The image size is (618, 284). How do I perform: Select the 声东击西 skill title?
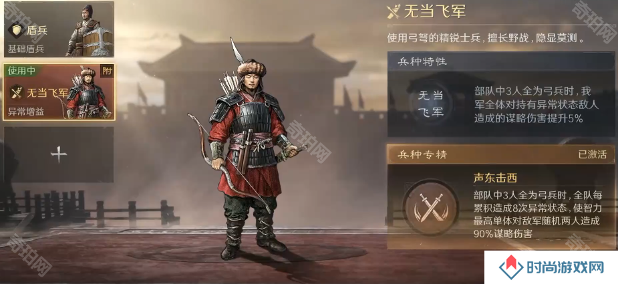point(495,178)
